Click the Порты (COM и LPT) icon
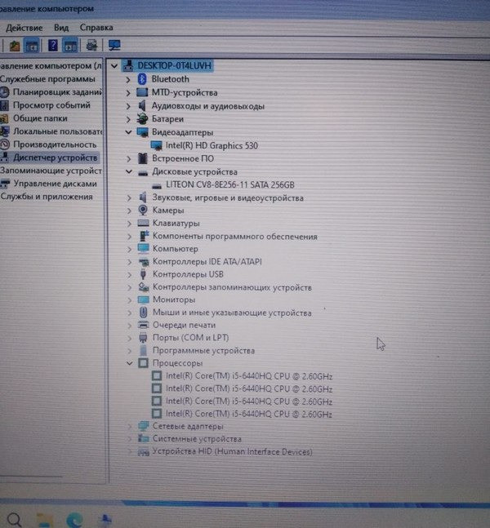 [x=143, y=337]
